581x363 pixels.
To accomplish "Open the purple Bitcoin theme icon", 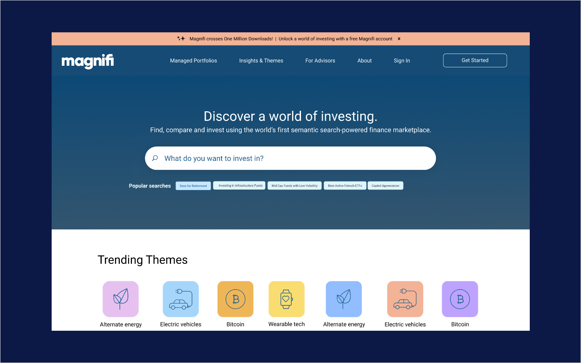I will point(460,299).
